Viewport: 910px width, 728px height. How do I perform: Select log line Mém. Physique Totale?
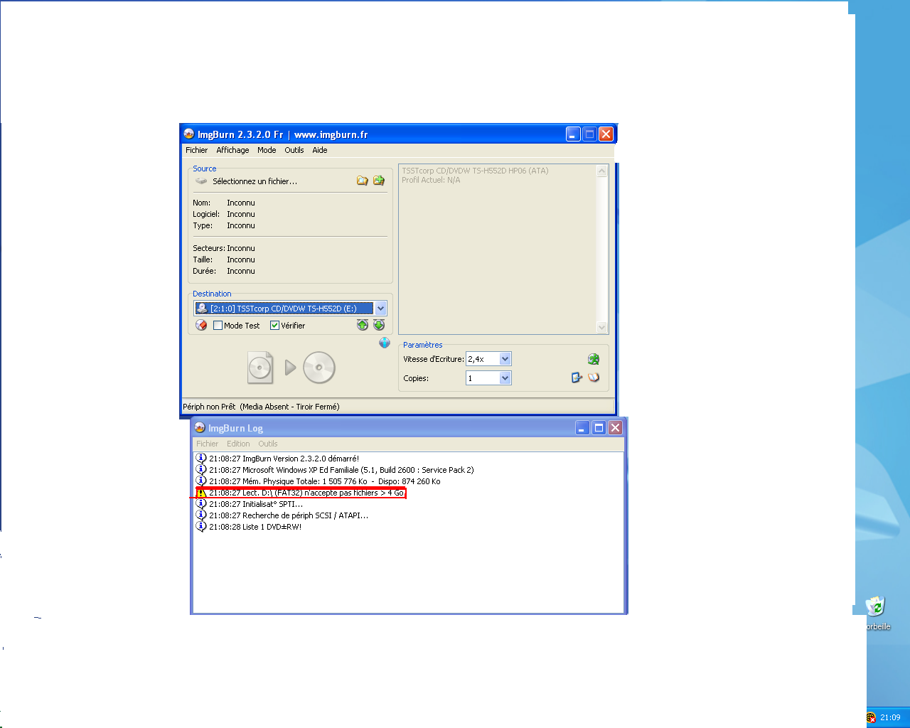coord(324,481)
